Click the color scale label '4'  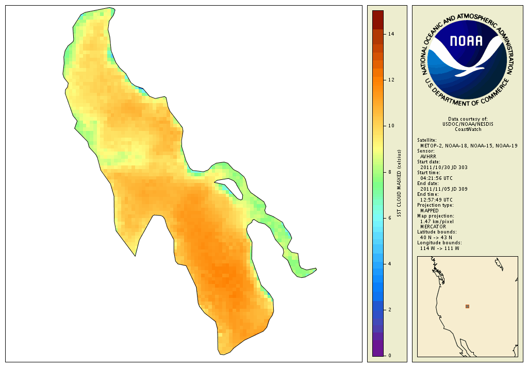(390, 264)
